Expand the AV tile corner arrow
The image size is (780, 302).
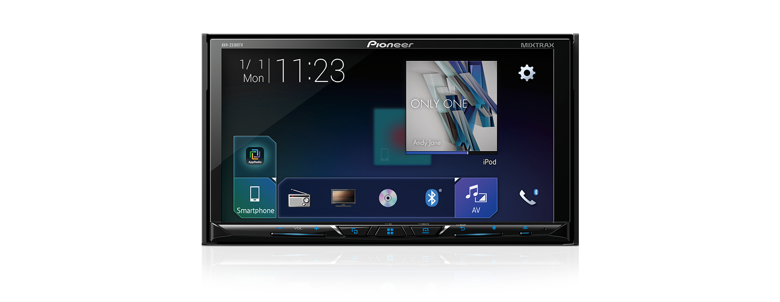[457, 180]
